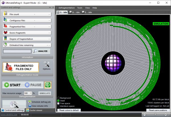Image resolution: width=171 pixels, height=117 pixels.
Task: Click the gears icon beside Schedule defrag job
Action: coord(14,104)
